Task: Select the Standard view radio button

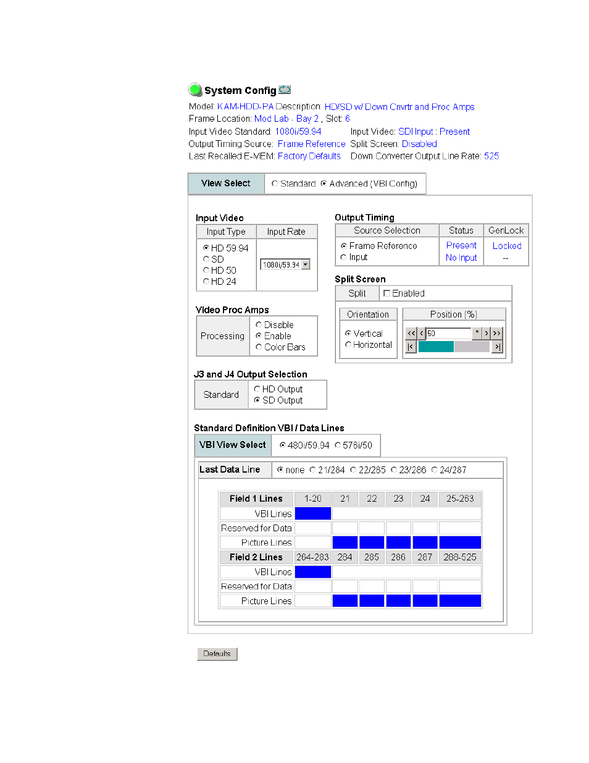Action: (x=275, y=183)
